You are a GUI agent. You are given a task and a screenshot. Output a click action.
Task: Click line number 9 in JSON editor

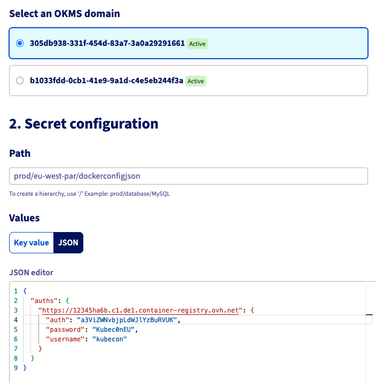pyautogui.click(x=17, y=368)
